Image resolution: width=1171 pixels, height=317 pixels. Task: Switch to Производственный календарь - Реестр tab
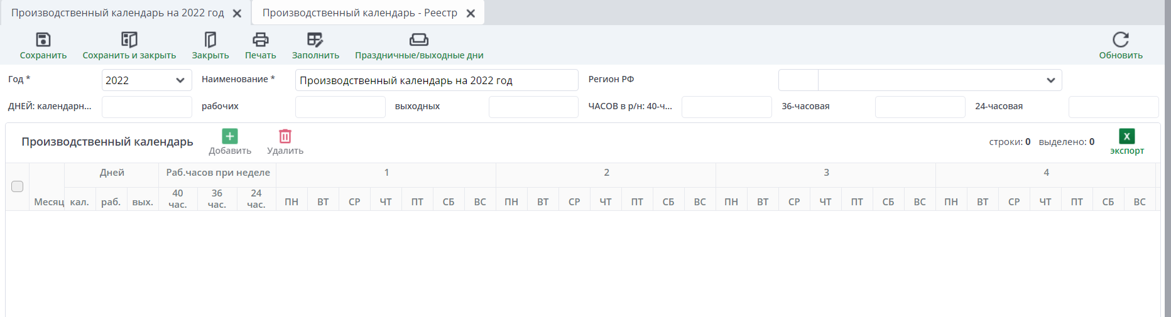click(359, 13)
